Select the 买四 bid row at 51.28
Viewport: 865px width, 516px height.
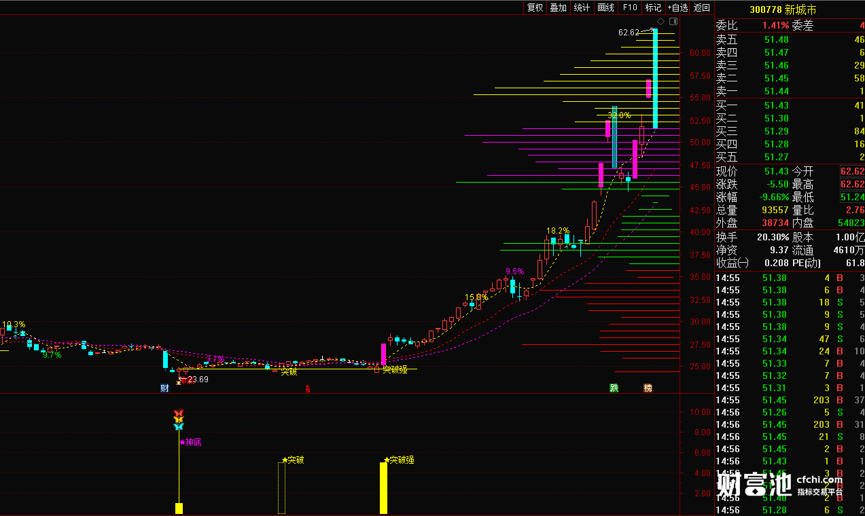coord(790,144)
